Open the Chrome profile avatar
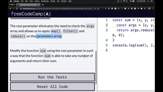The height and width of the screenshot is (92, 163). tap(149, 9)
